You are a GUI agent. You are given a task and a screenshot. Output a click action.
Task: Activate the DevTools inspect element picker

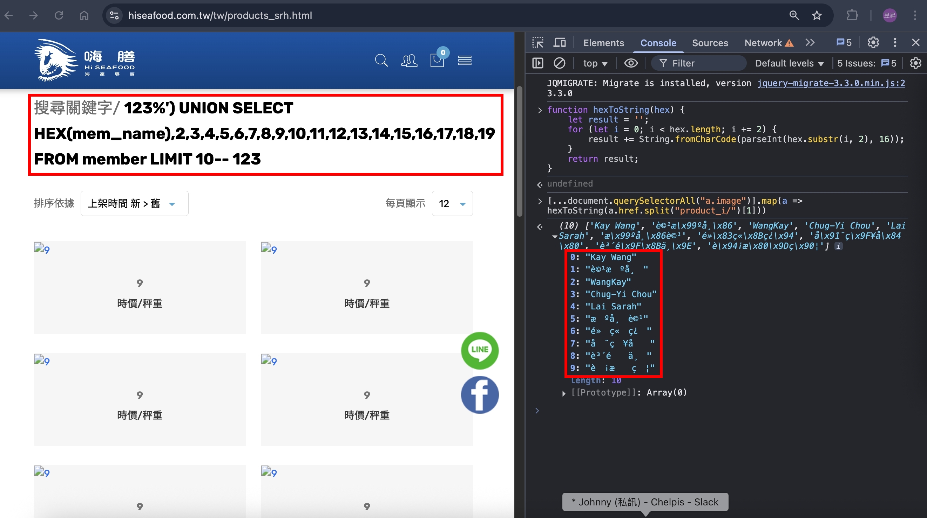[537, 43]
